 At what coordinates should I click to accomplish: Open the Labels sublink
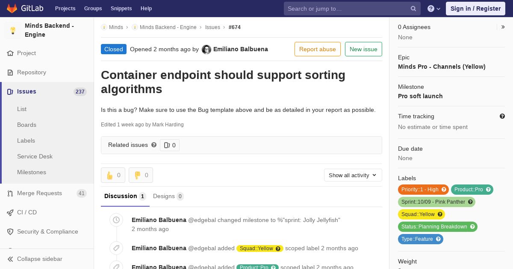(26, 140)
